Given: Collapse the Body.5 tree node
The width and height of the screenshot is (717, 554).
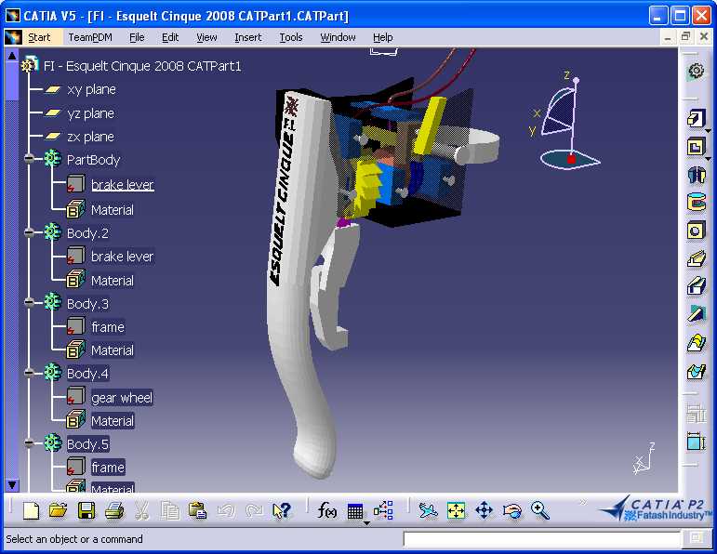Looking at the screenshot, I should tap(29, 442).
